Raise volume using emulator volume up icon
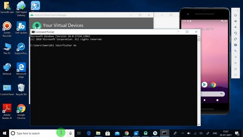243x137 pixels. click(235, 21)
